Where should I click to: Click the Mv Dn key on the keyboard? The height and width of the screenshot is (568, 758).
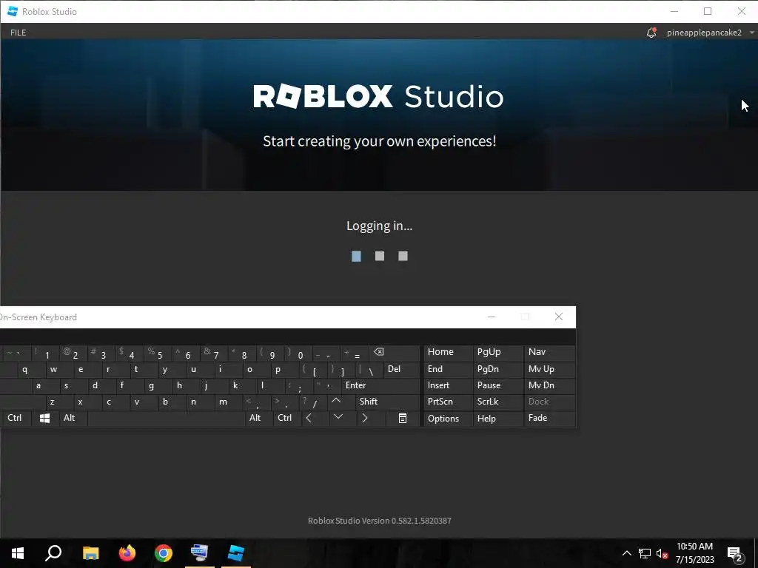549,385
